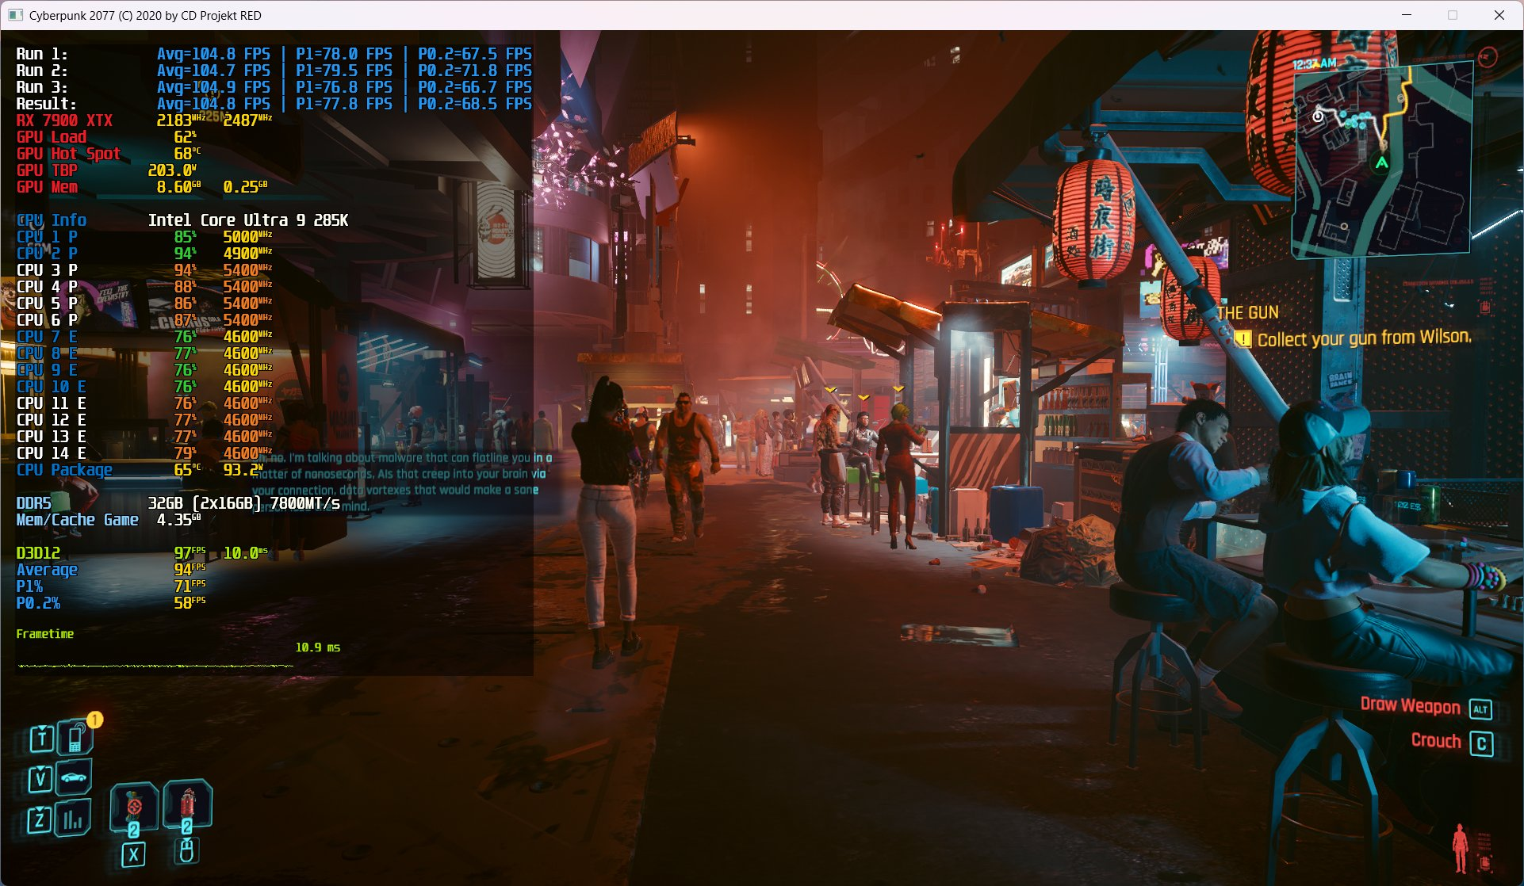Click the white circle objective marker on the minimap
The image size is (1524, 886).
coord(1318,116)
